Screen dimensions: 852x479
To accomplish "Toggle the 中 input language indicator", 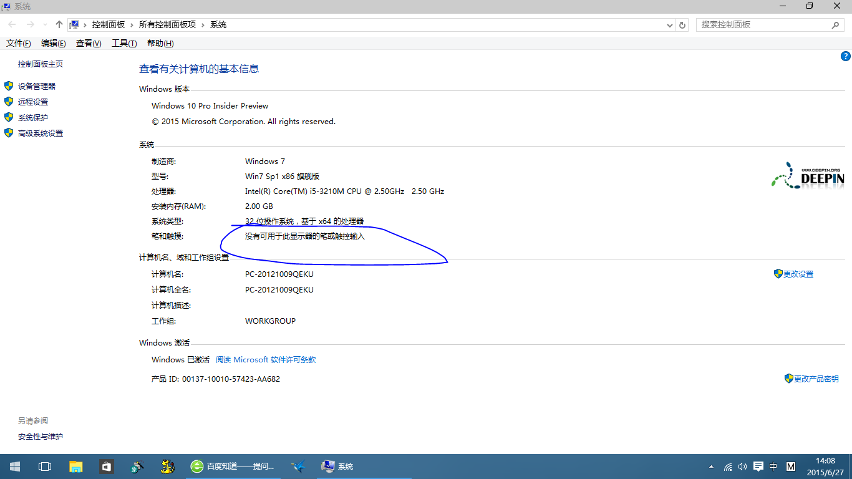I will [x=773, y=467].
